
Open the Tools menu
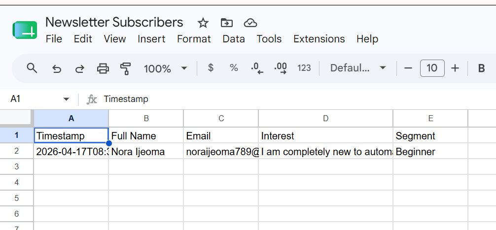click(269, 39)
